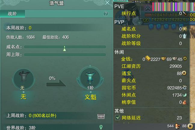
Task: Click the 威名点 progress bar marker
Action: click(64, 49)
